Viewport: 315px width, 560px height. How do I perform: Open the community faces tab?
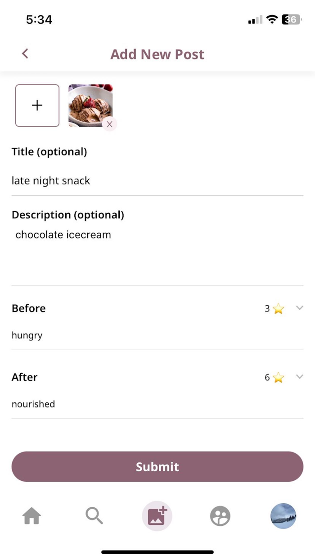pos(220,516)
